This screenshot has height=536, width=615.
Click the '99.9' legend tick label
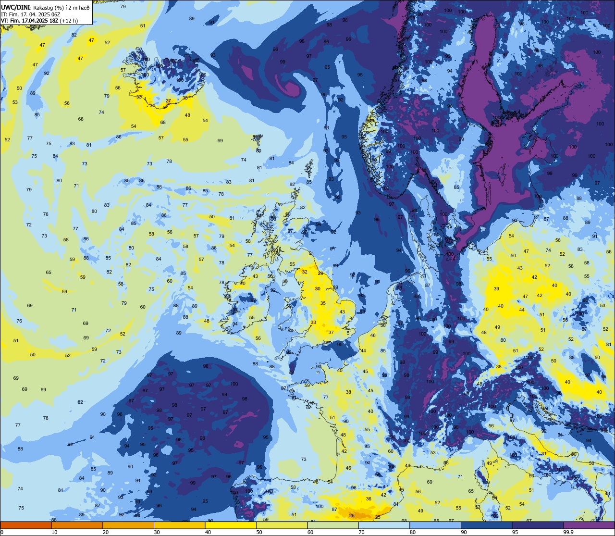[569, 532]
